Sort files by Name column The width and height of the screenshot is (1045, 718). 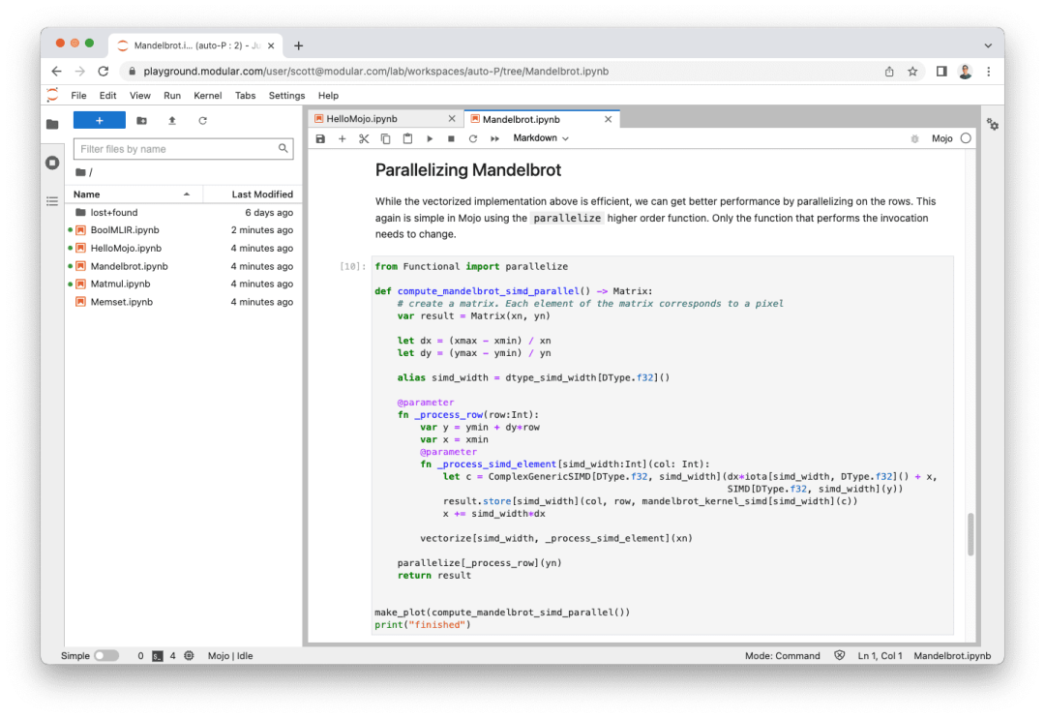tap(132, 194)
